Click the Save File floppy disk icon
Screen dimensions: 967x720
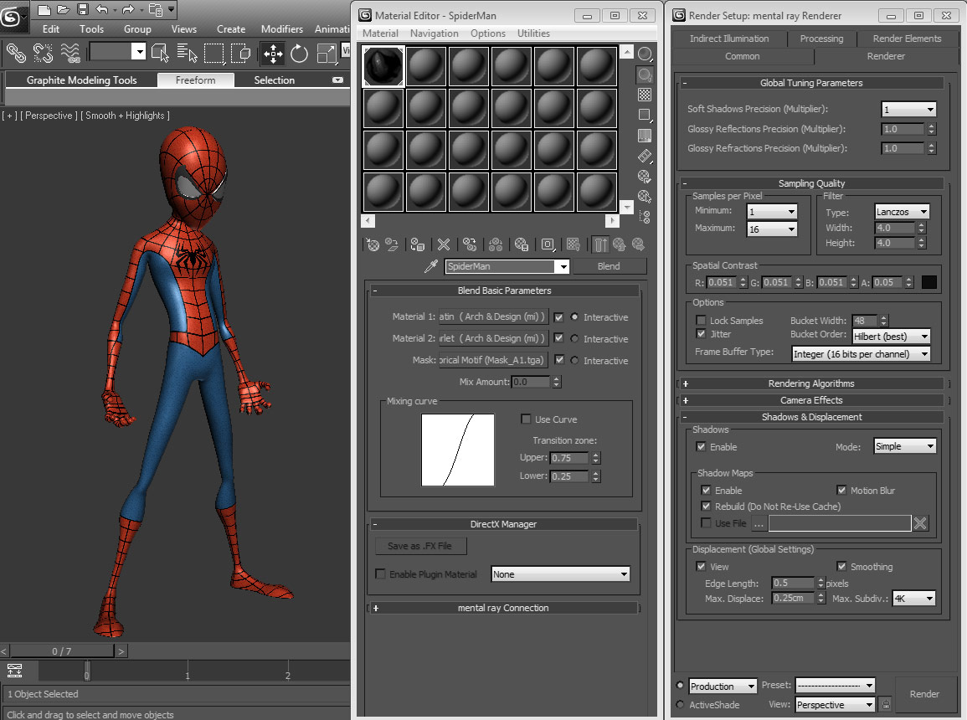pyautogui.click(x=83, y=10)
